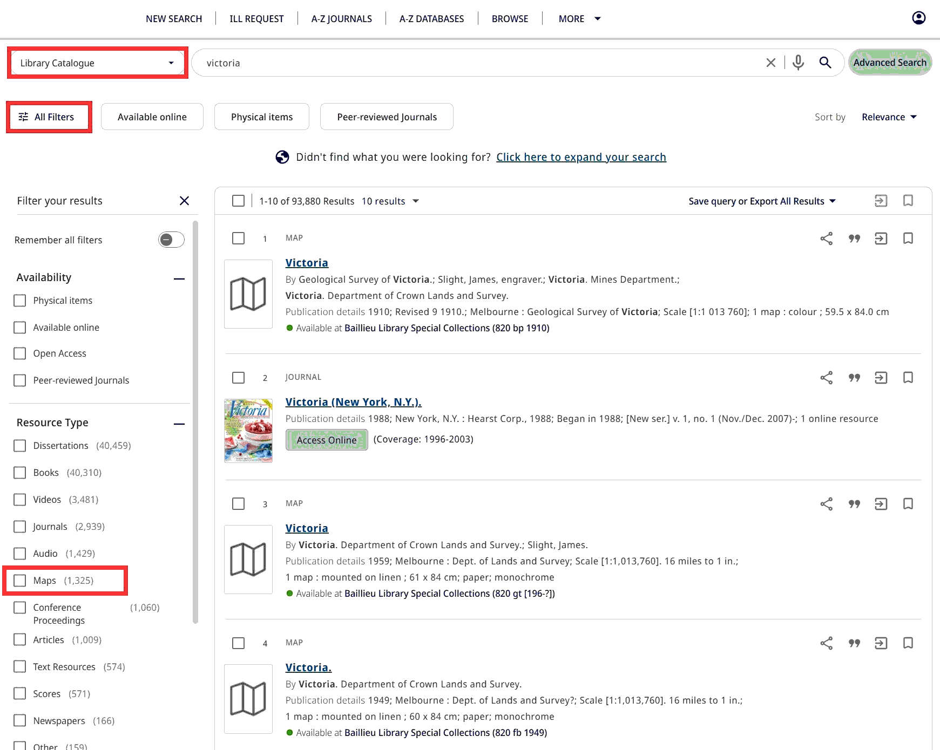Screen dimensions: 940x750
Task: Change the 10 results per page dropdown
Action: (x=390, y=201)
